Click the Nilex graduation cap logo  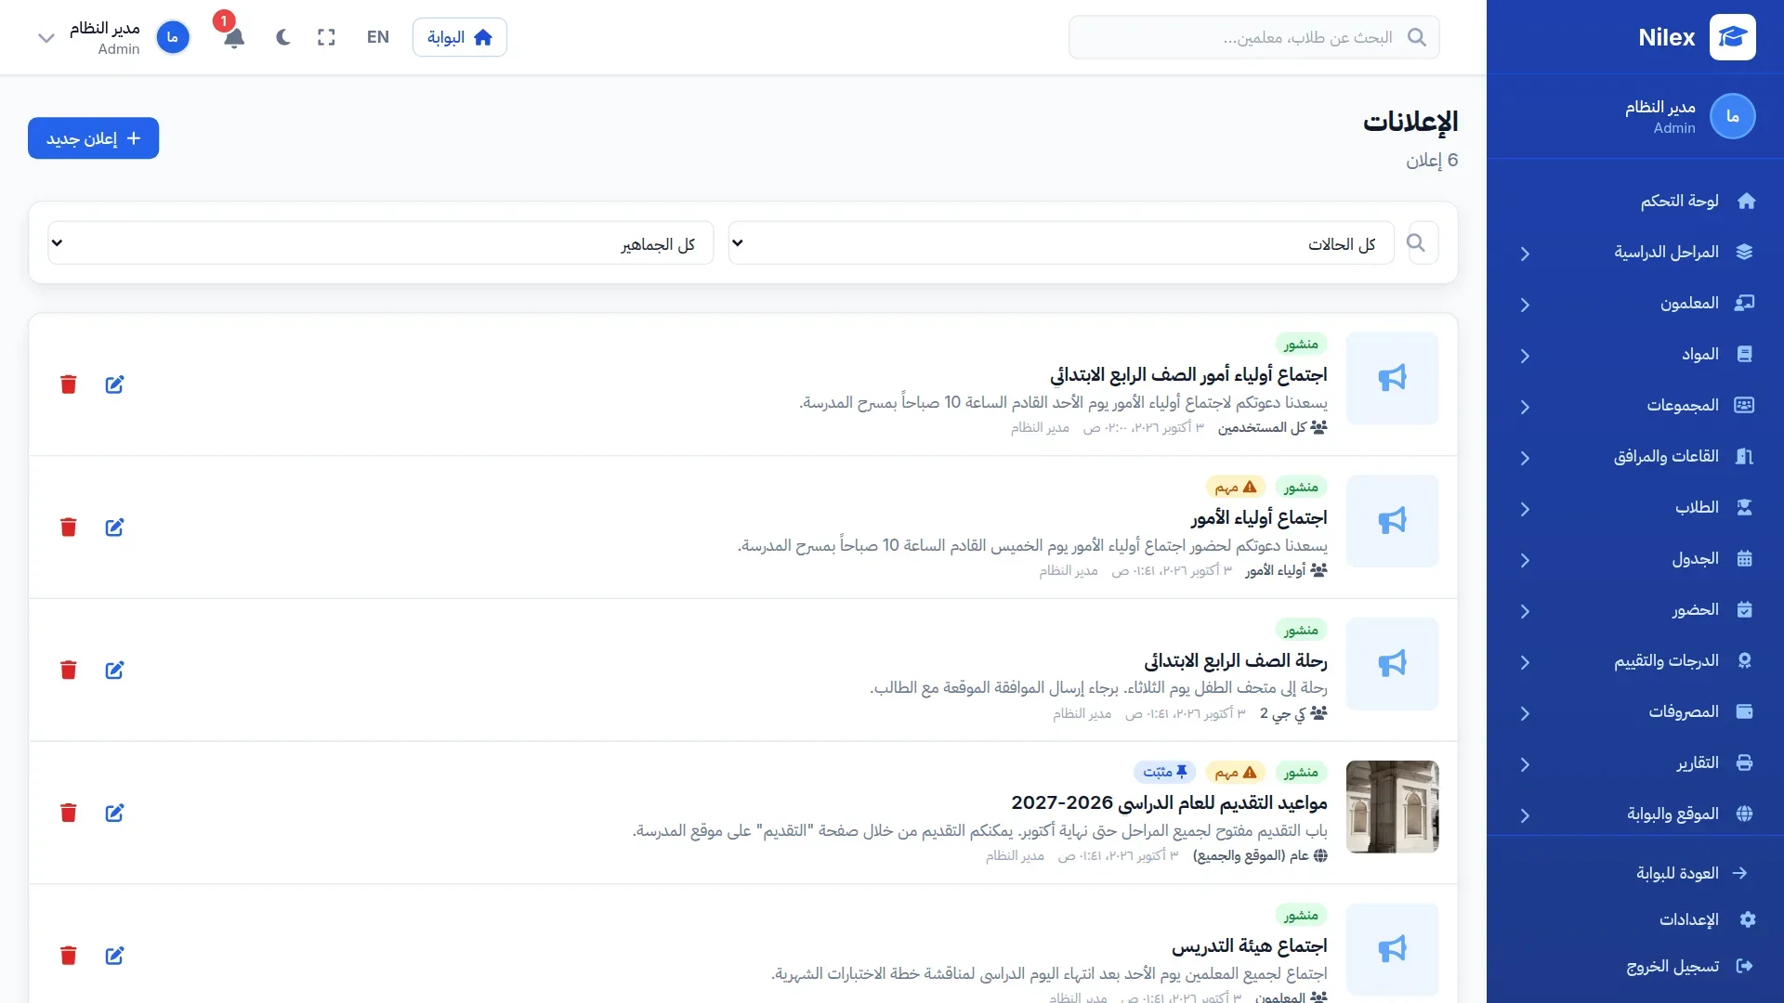pos(1732,37)
